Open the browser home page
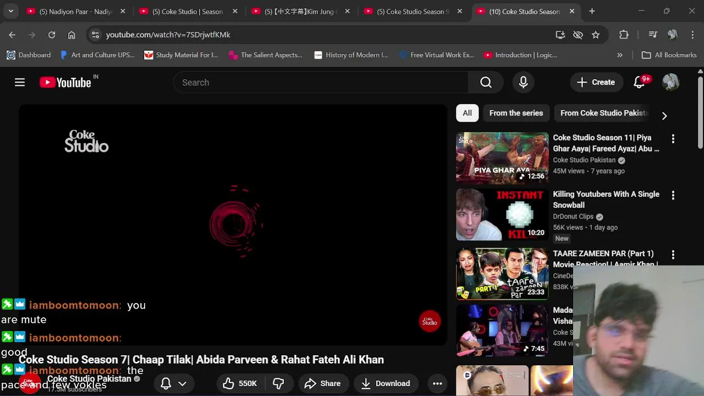Viewport: 704px width, 396px height. pos(71,35)
